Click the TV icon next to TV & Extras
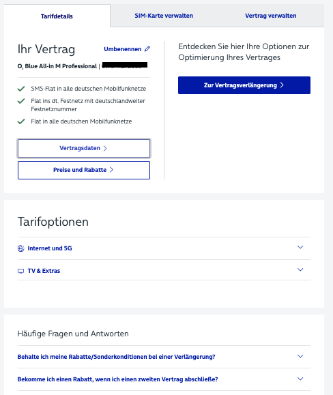The height and width of the screenshot is (395, 333). 21,271
